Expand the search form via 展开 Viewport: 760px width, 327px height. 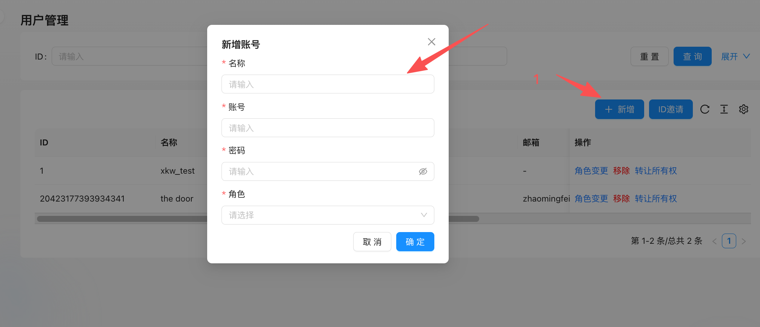(x=735, y=57)
